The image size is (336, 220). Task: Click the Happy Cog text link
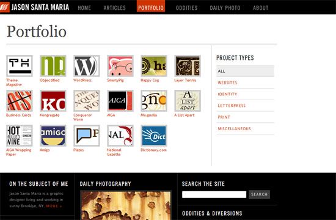150,80
